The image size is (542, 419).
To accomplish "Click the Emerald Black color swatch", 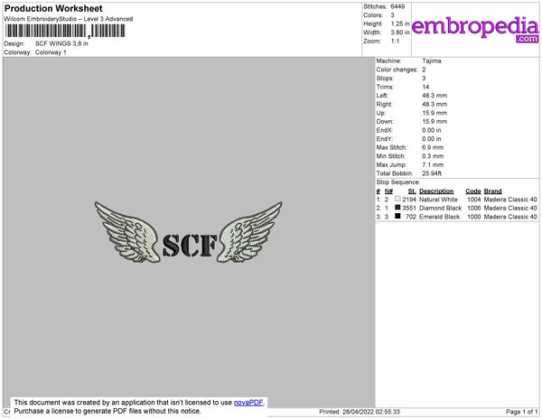I will pos(397,216).
